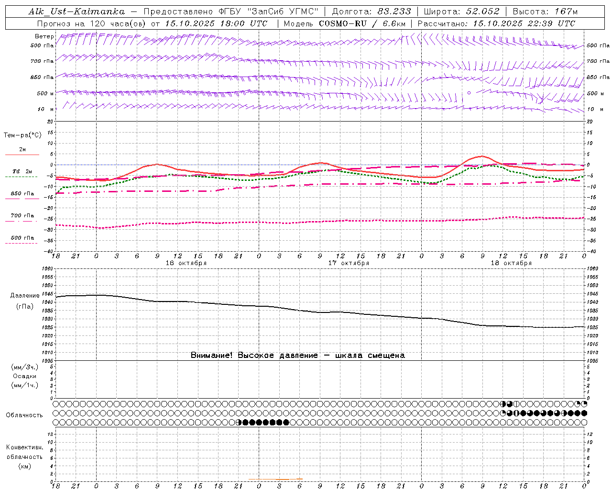The height and width of the screenshot is (490, 612).
Task: Click the Td 2м legend label
Action: [x=22, y=171]
